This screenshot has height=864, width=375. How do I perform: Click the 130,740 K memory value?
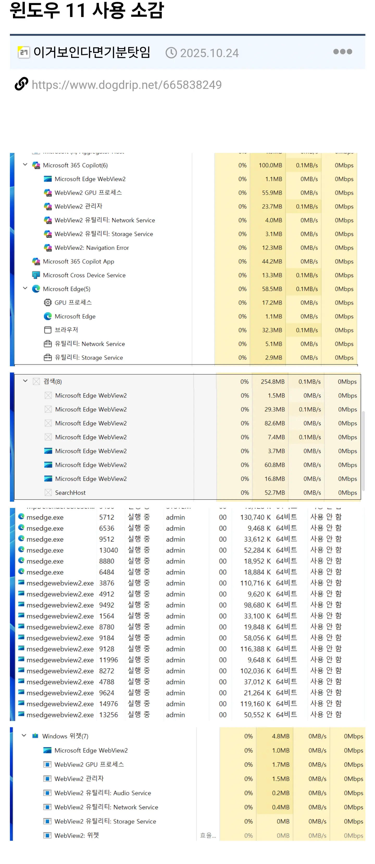255,517
